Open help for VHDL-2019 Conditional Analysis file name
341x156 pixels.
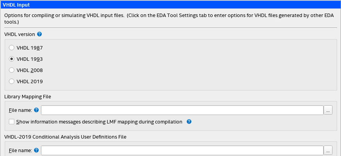coord(36,150)
